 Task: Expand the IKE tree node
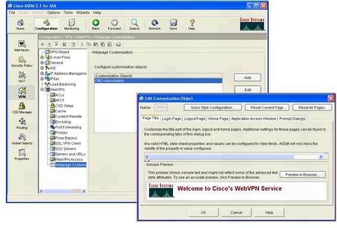point(42,68)
